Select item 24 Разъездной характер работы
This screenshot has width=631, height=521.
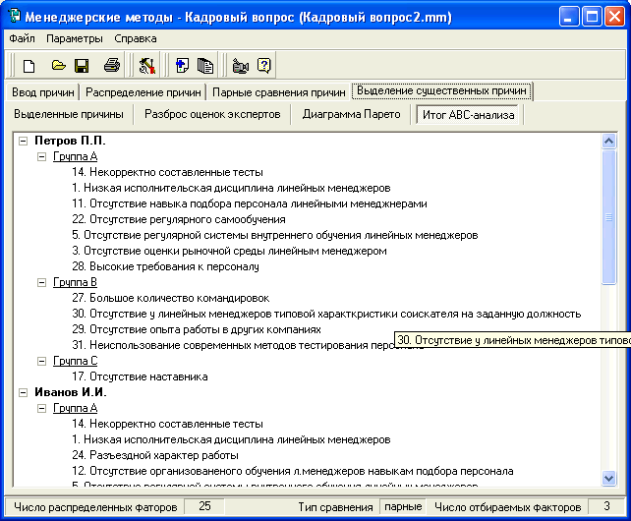155,455
